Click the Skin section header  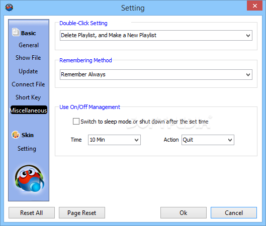point(28,135)
